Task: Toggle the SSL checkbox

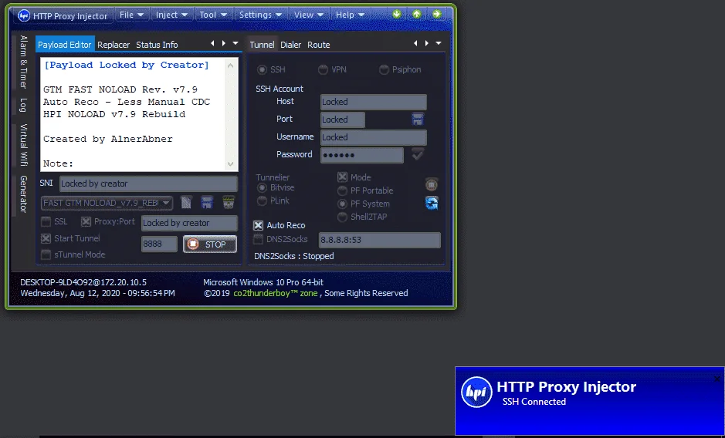Action: pos(46,222)
